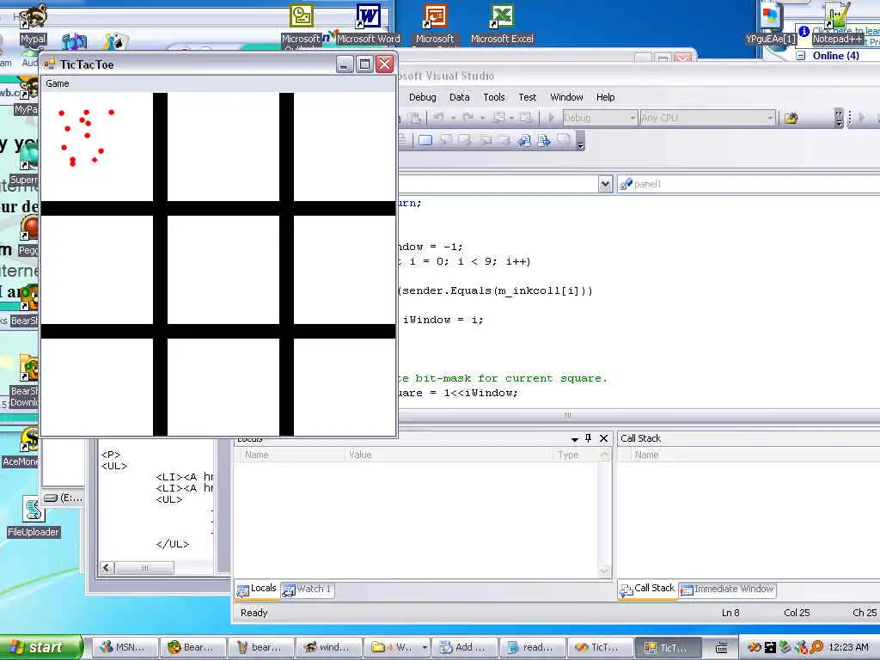Image resolution: width=880 pixels, height=660 pixels.
Task: Switch to the Immediate Window tab
Action: click(727, 590)
